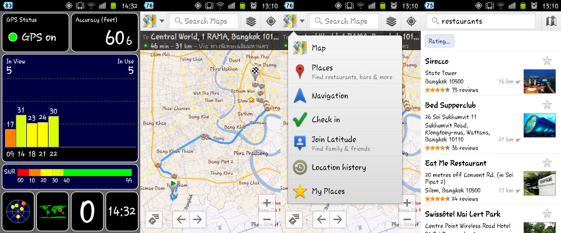Open the Rating... filter
Image resolution: width=561 pixels, height=233 pixels.
click(x=439, y=41)
